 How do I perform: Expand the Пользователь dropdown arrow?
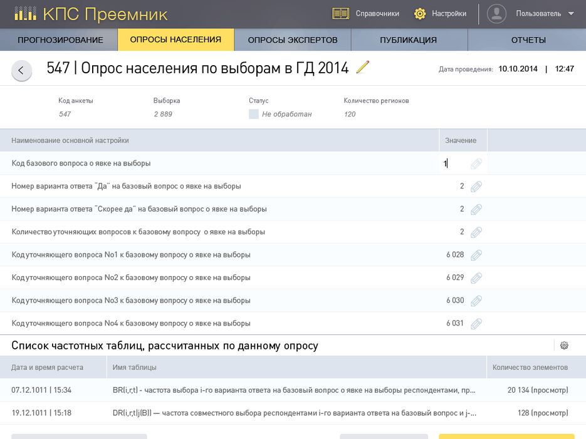tap(571, 13)
